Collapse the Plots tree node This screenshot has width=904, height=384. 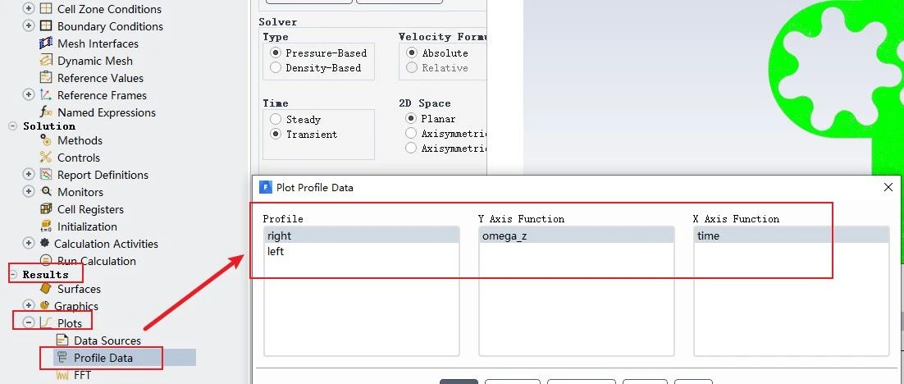pos(29,323)
